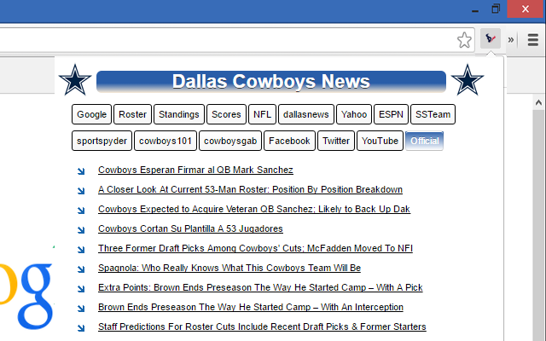Open the Chrome hamburger menu
Viewport: 546px width, 341px height.
[x=532, y=40]
